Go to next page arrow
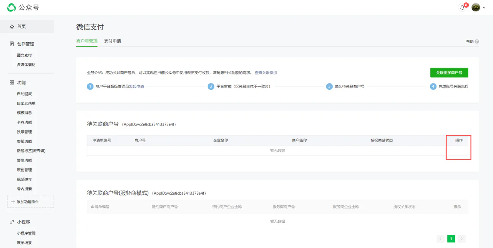Image resolution: width=493 pixels, height=248 pixels. 462,239
